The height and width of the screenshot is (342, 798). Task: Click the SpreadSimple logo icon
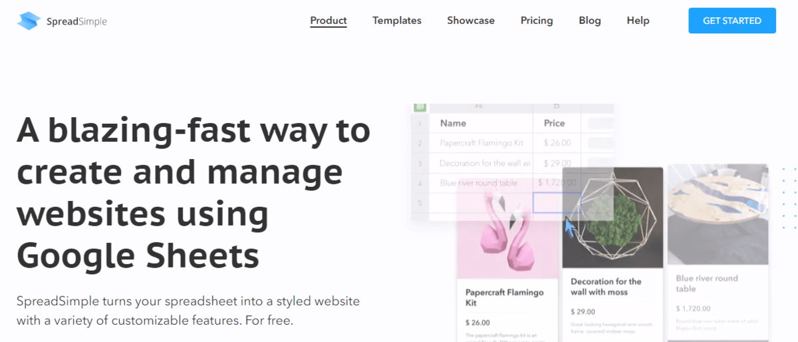pos(29,21)
